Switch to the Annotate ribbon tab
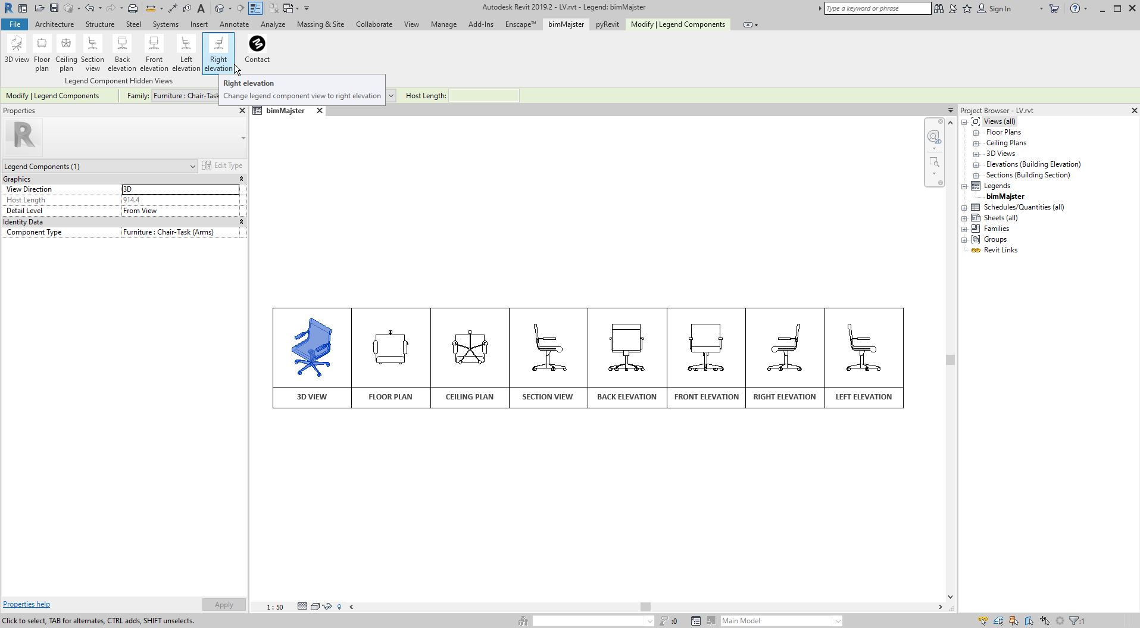Image resolution: width=1140 pixels, height=628 pixels. click(234, 24)
